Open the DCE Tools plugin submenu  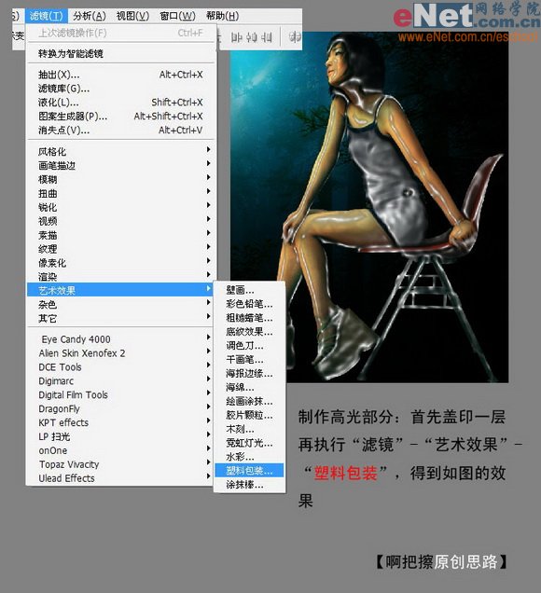point(121,366)
